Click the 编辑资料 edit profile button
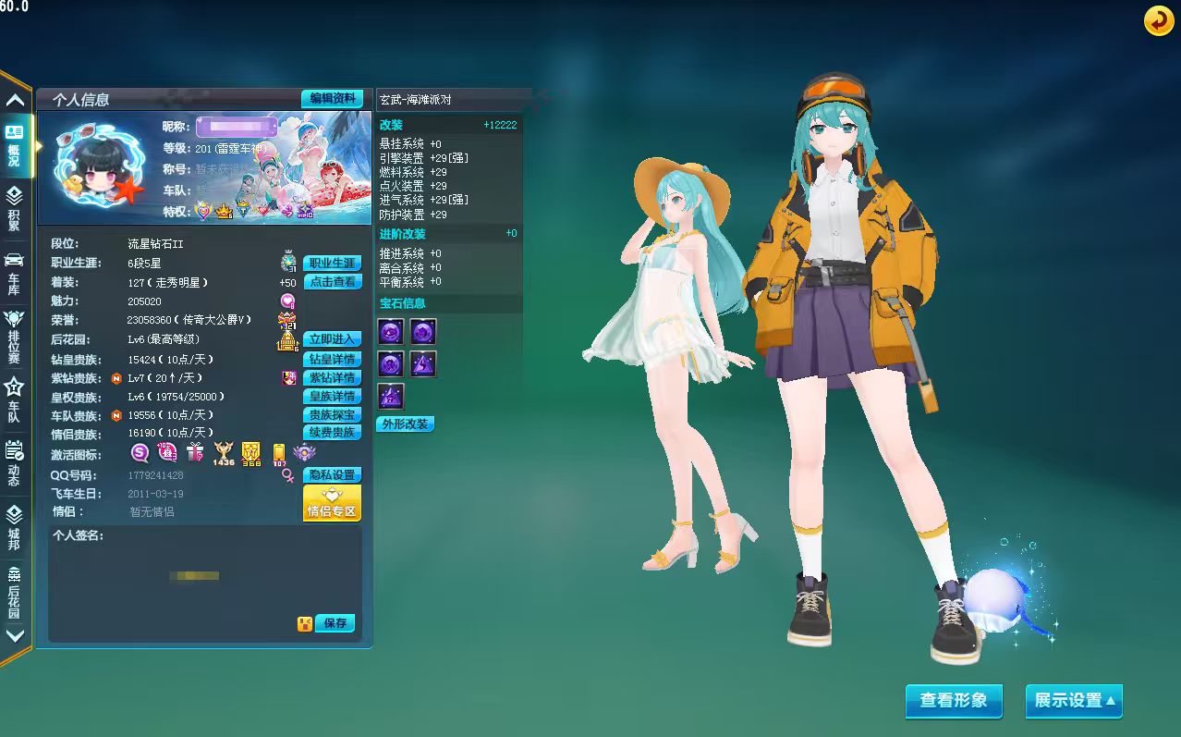Screen dimensions: 1181x737 tap(332, 98)
